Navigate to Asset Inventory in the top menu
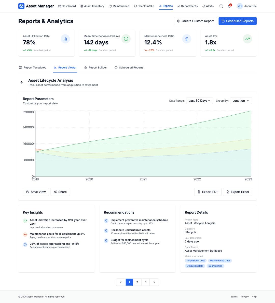Viewport: 275px width, 303px height. [92, 6]
